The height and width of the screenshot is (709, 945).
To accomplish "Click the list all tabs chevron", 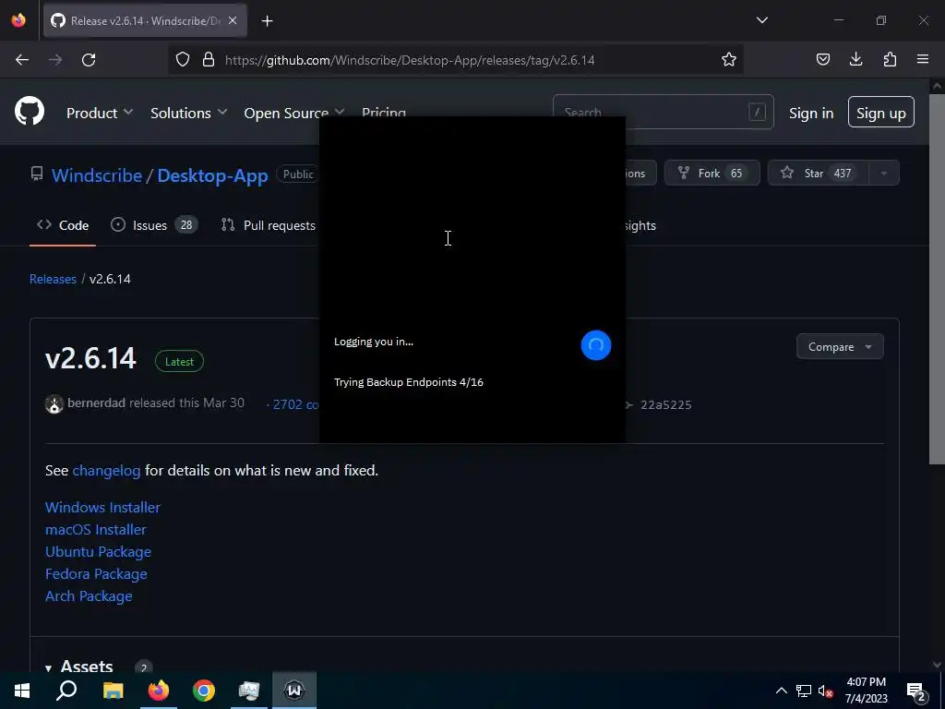I will point(761,20).
